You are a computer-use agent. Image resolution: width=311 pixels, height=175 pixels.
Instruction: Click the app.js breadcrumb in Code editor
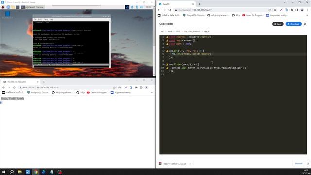coord(207,31)
